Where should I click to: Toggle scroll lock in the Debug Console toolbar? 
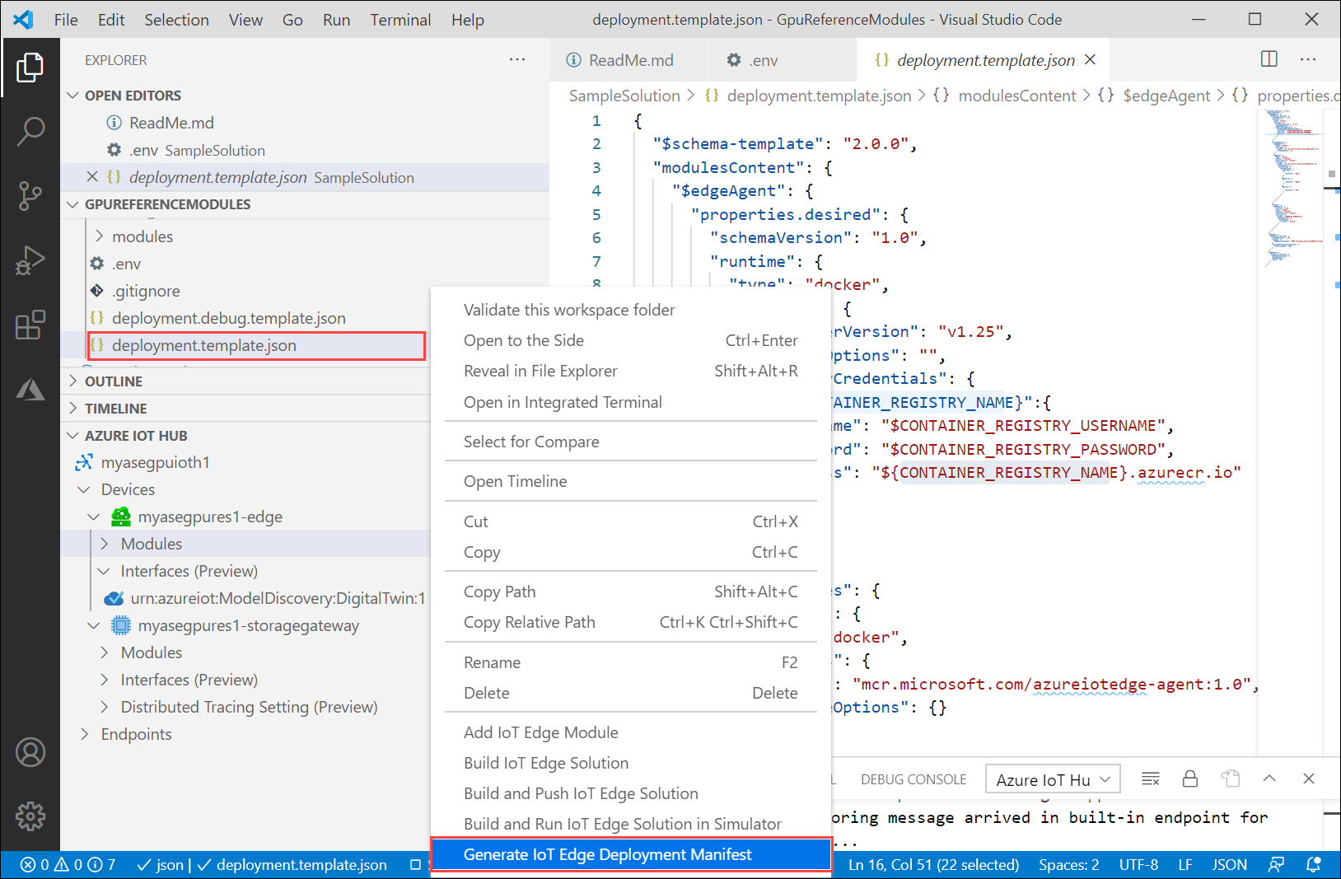coord(1189,778)
